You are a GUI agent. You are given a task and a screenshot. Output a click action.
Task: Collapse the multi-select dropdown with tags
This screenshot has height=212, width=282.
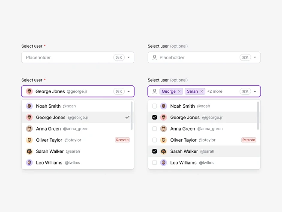tap(255, 91)
